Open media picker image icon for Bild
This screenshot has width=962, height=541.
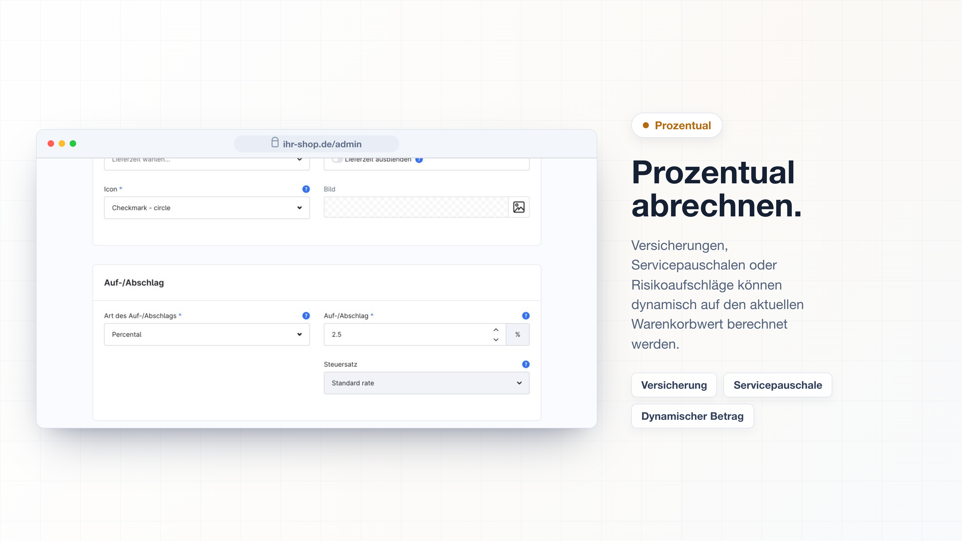tap(519, 207)
